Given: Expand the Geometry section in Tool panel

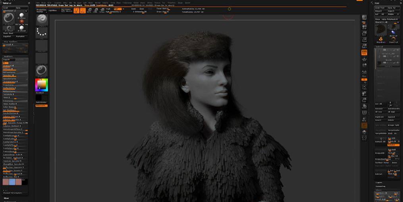Looking at the screenshot, I should 380,186.
